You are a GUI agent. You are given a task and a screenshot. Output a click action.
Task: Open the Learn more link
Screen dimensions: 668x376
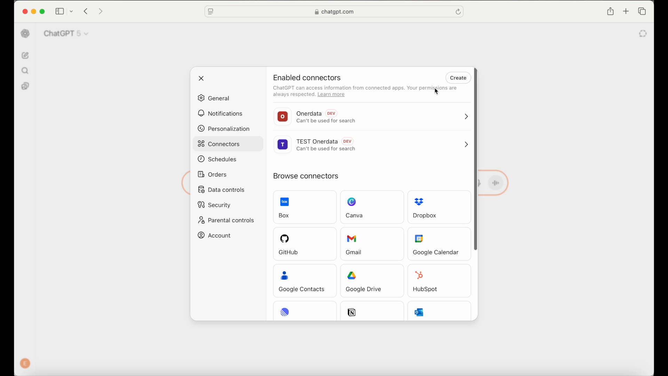point(331,94)
